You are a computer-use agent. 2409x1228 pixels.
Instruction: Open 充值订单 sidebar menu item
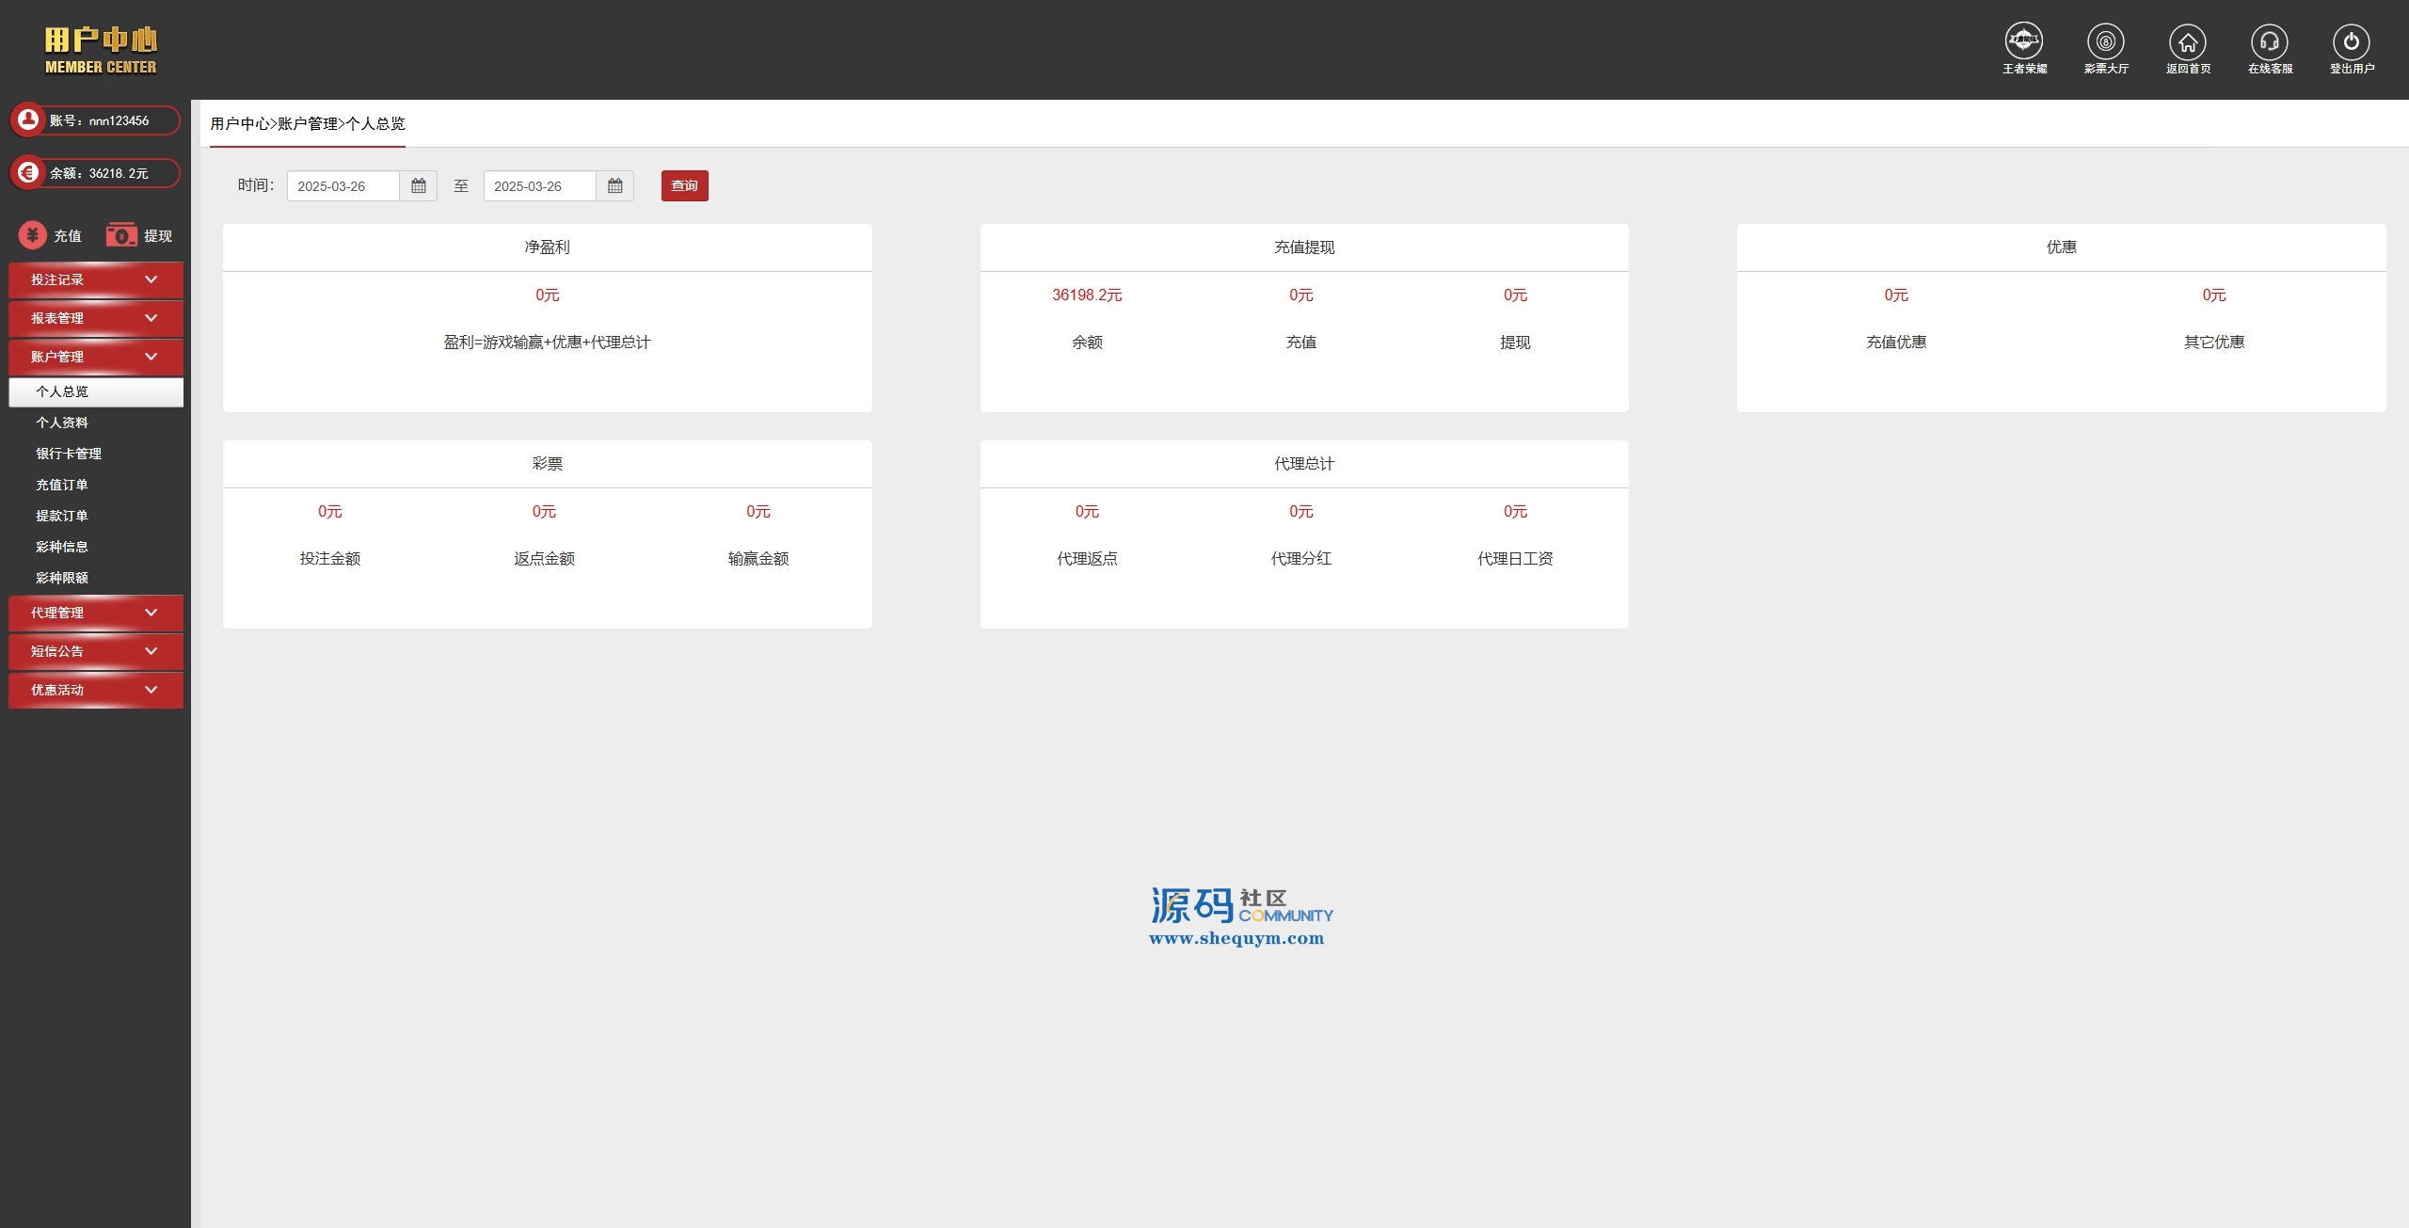click(x=62, y=485)
